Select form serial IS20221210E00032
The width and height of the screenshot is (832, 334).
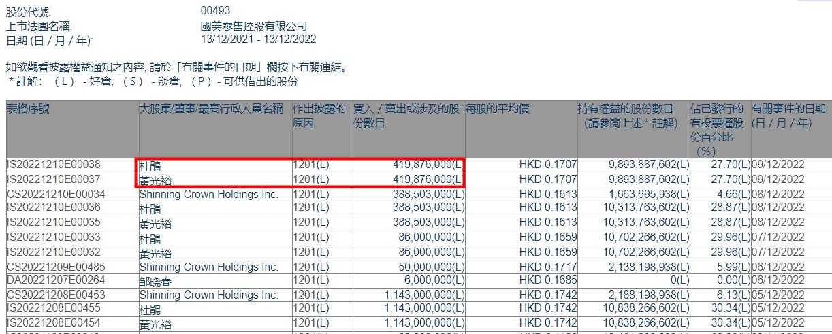point(54,252)
